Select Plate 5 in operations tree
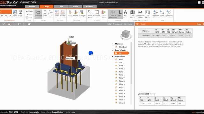This screenshot has height=114, width=204. 122,72
